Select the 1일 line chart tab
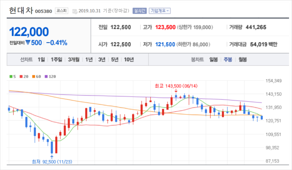 pyautogui.click(x=41, y=60)
